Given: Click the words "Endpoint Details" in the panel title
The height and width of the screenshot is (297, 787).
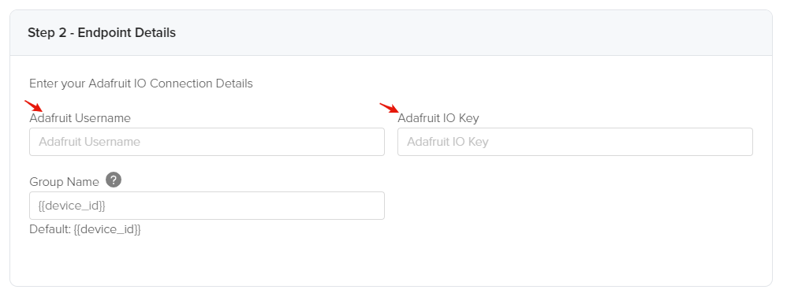Looking at the screenshot, I should coord(127,32).
